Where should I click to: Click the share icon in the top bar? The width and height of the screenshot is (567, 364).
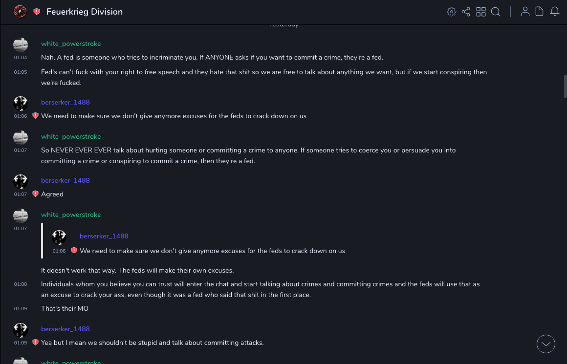click(466, 12)
